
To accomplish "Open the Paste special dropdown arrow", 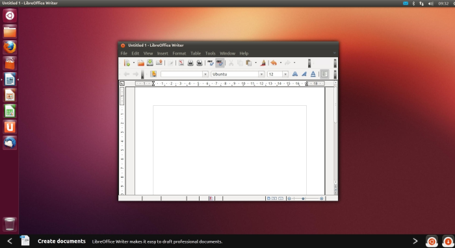I will point(255,62).
